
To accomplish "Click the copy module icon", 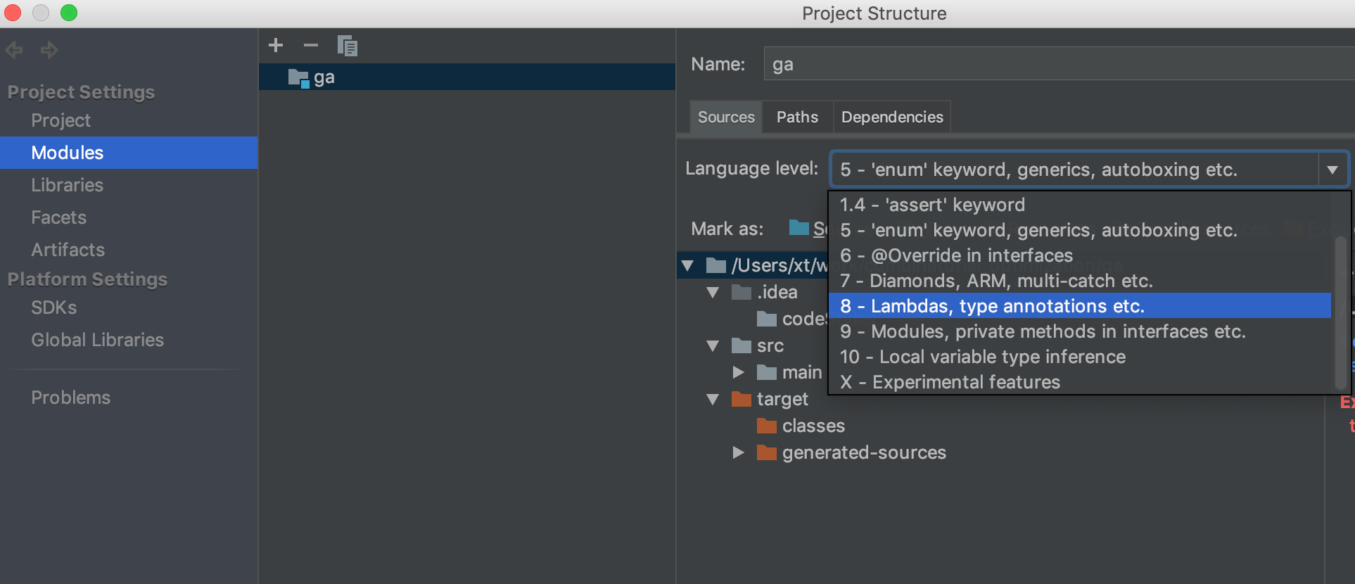I will click(348, 46).
